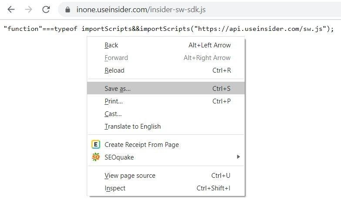Click the browser forward arrow icon
The height and width of the screenshot is (203, 341).
coord(29,9)
